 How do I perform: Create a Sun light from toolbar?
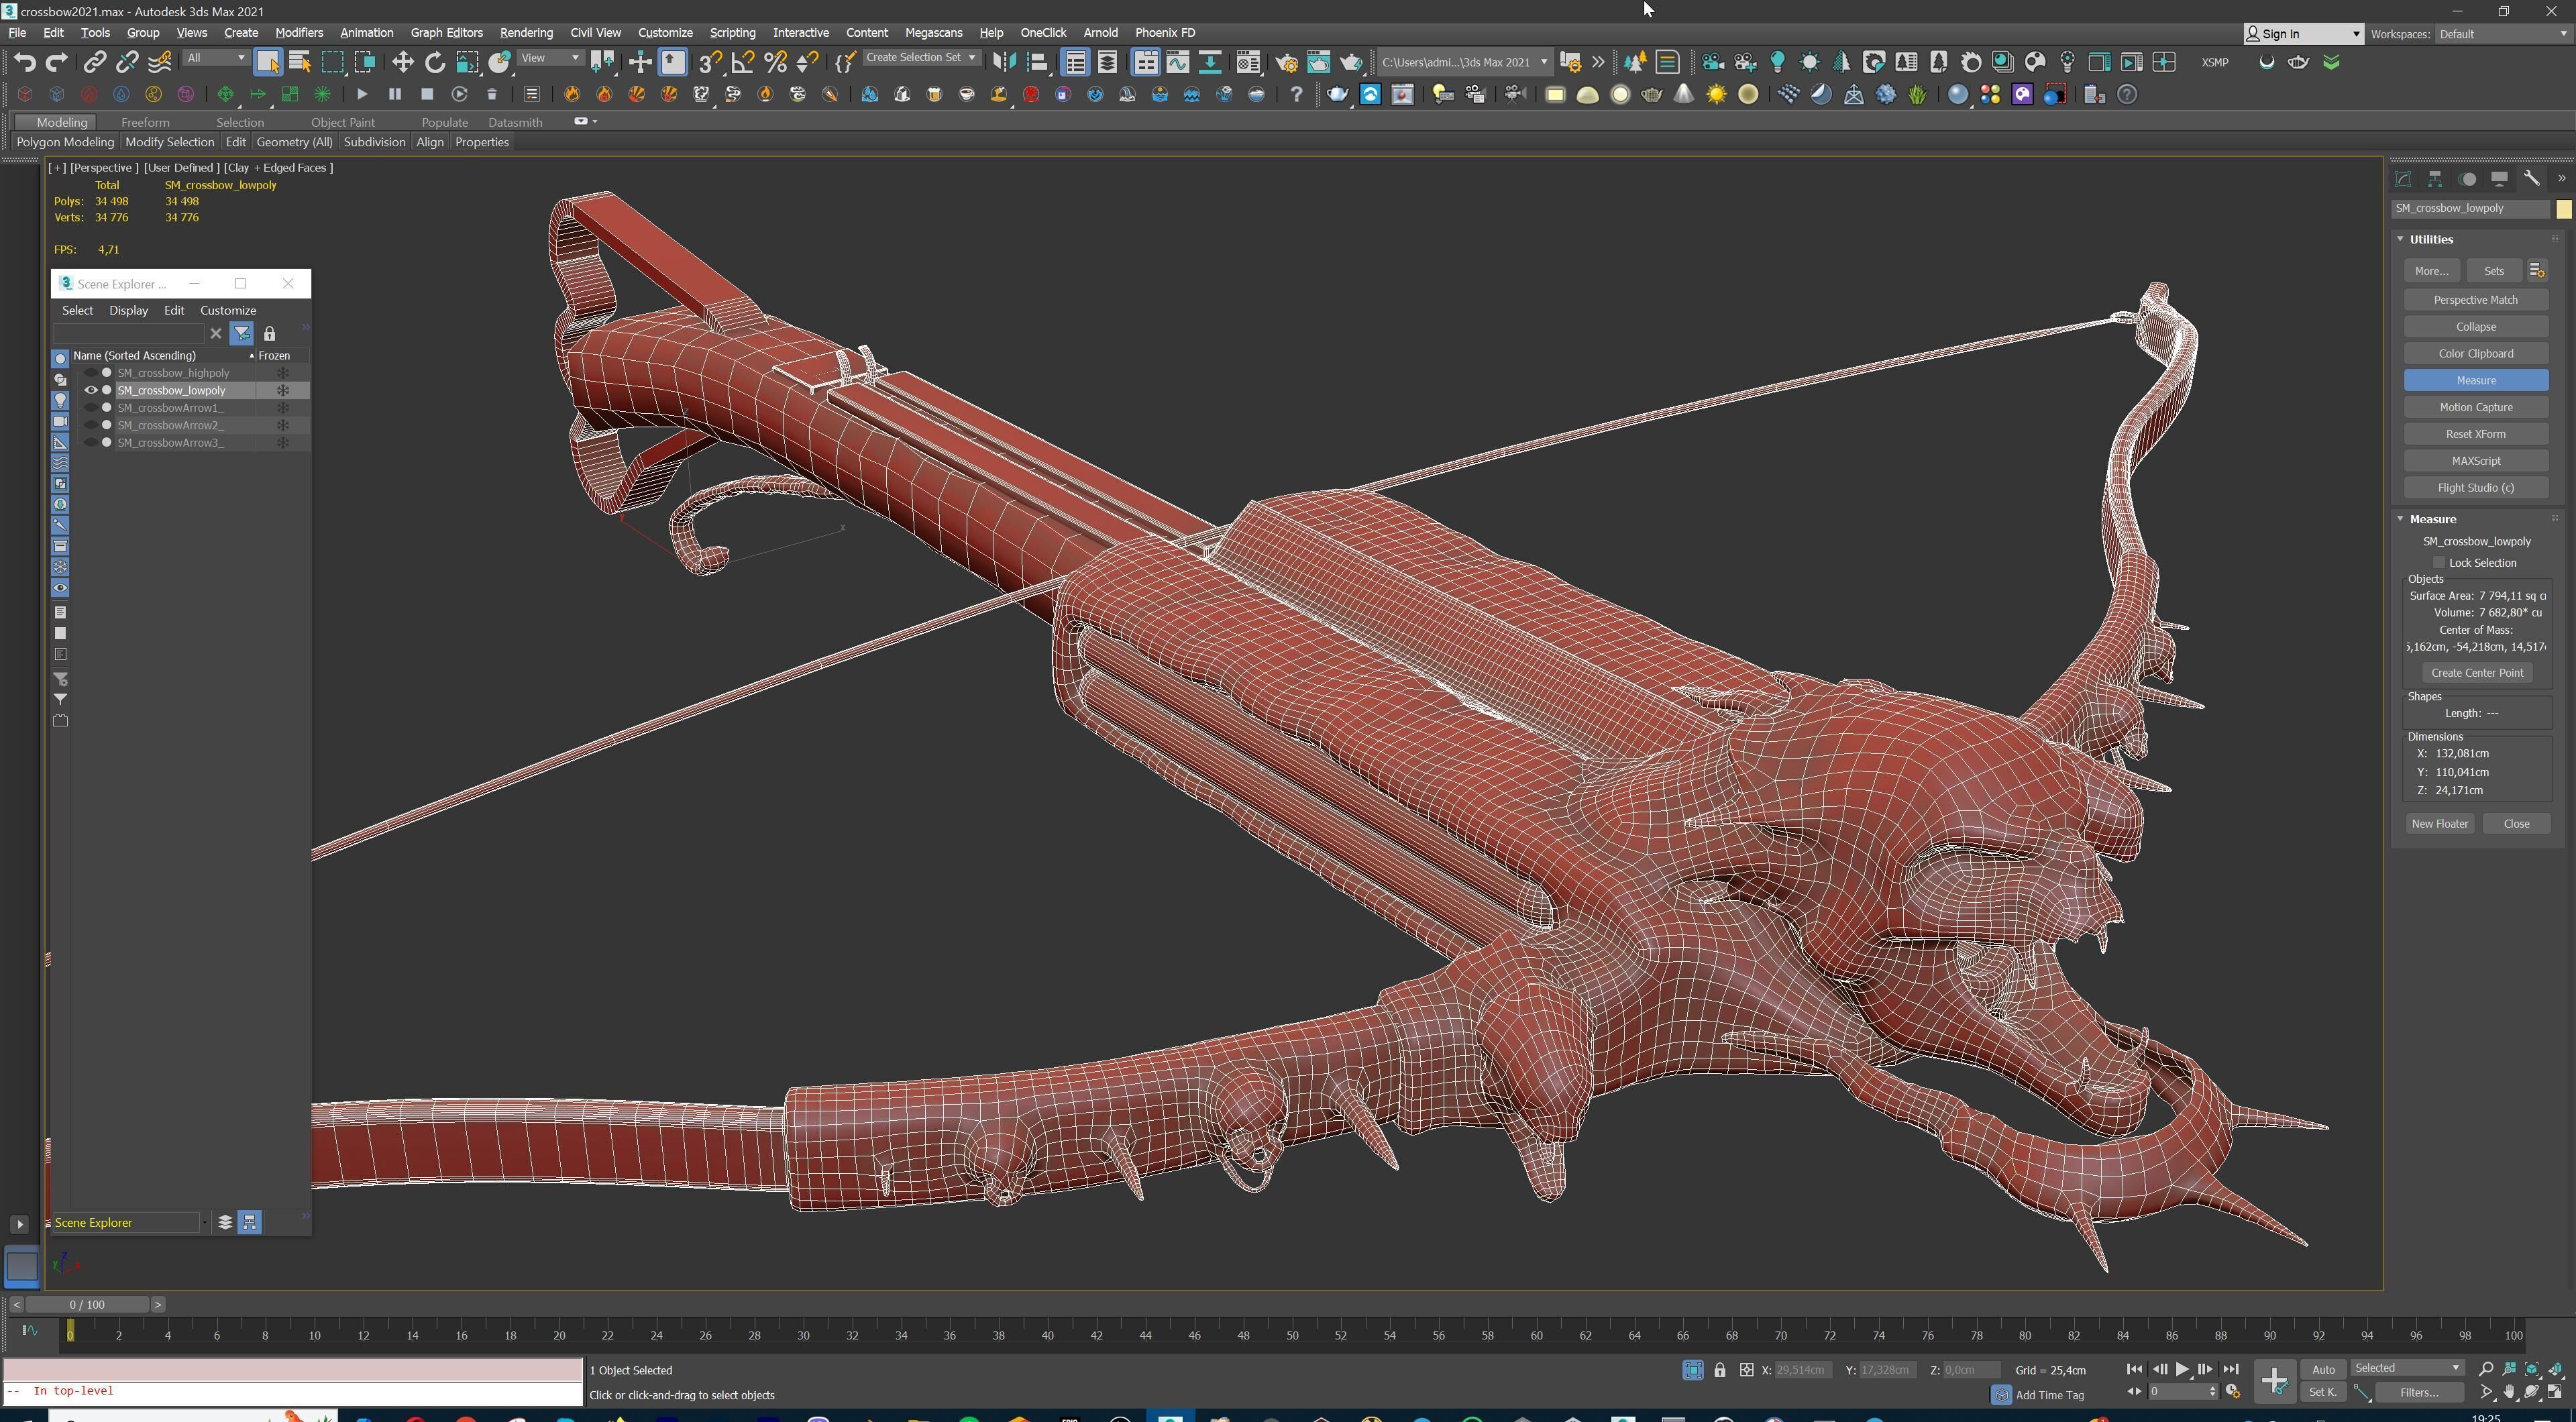coord(1716,94)
